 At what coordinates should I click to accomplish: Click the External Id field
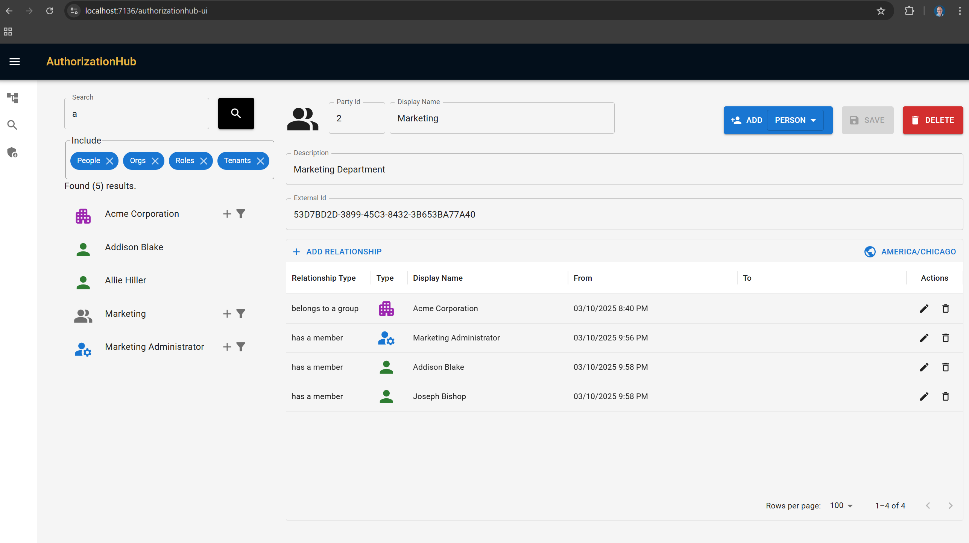[x=624, y=215]
